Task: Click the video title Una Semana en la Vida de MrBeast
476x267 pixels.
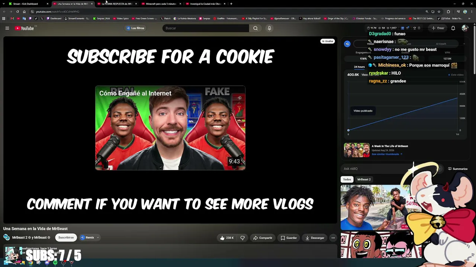Action: (x=35, y=229)
